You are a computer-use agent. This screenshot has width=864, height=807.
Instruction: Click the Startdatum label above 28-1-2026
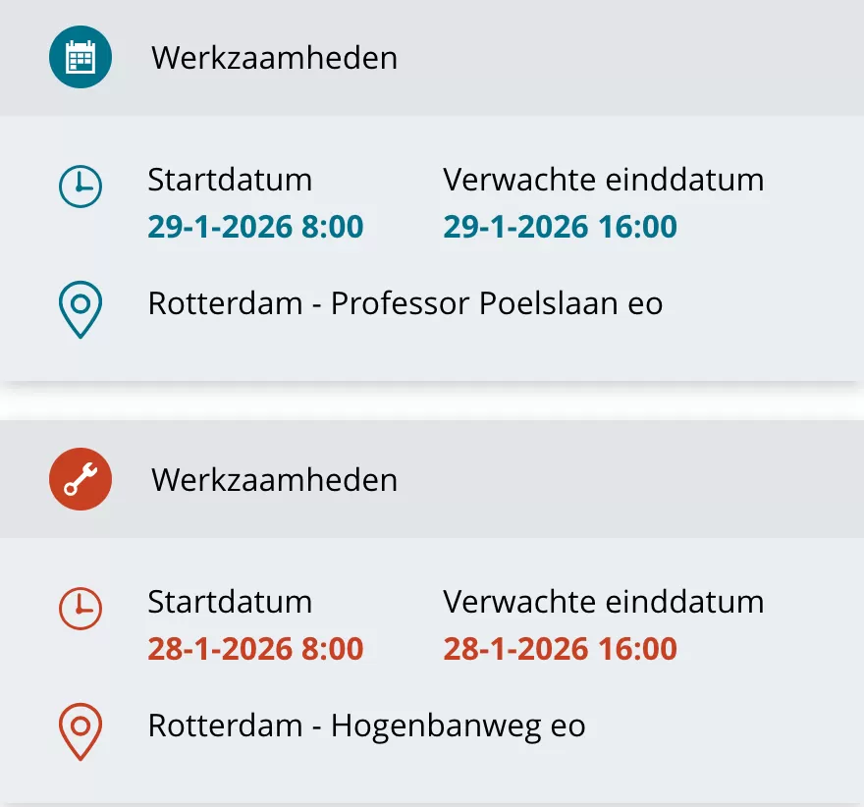coord(230,602)
